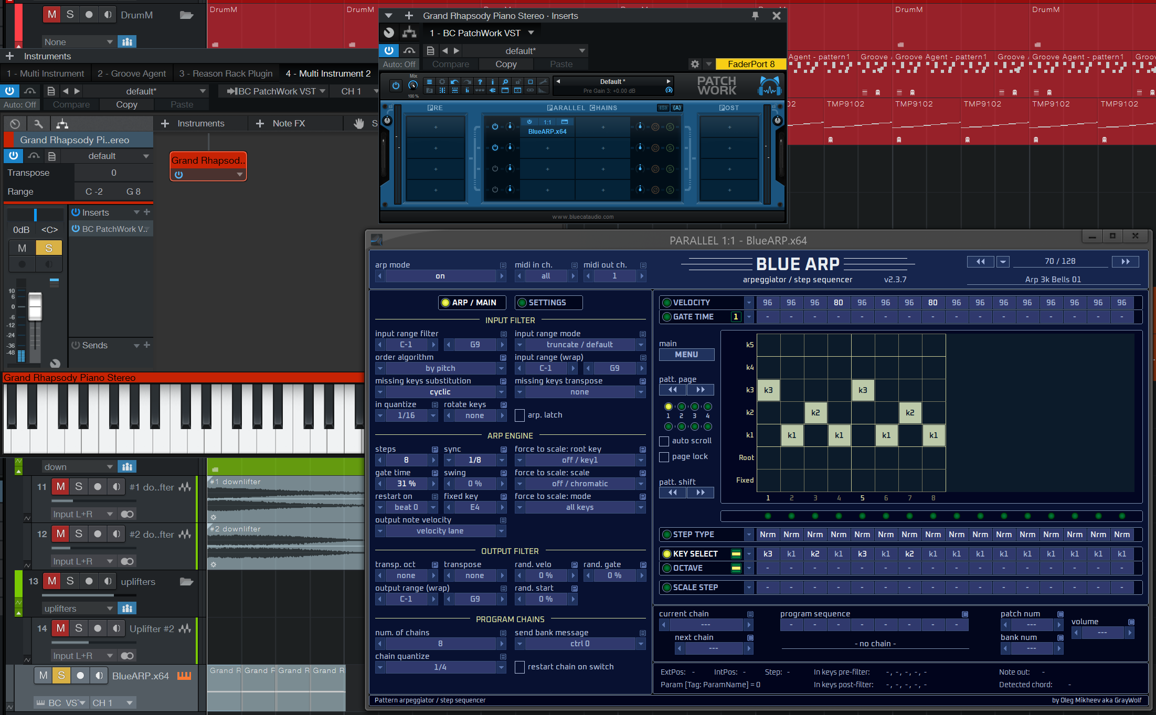
Task: Increase the steps value
Action: click(x=433, y=460)
